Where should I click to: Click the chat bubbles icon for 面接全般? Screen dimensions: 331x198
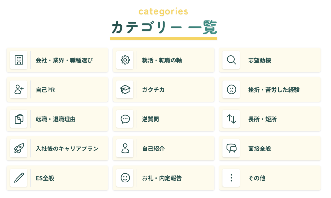point(231,148)
